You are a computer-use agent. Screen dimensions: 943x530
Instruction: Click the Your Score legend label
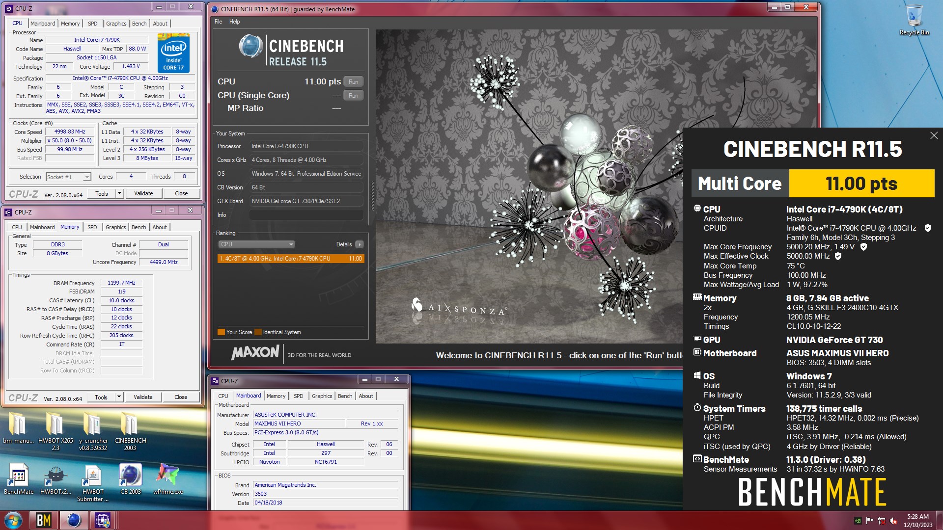tap(239, 332)
